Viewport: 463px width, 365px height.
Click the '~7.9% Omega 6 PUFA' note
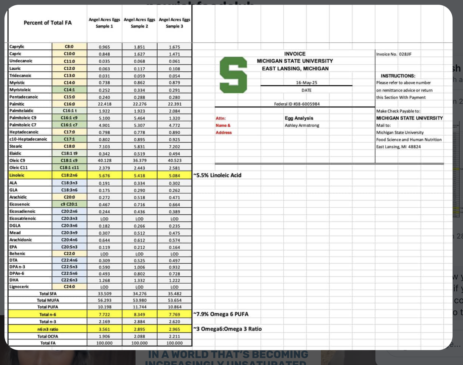pyautogui.click(x=221, y=314)
